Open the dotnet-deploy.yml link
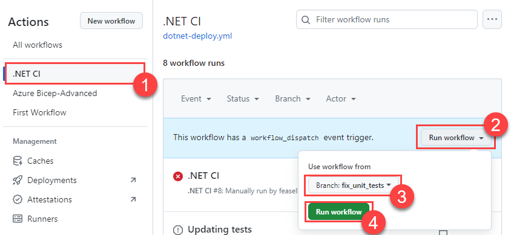This screenshot has height=235, width=511. coord(197,36)
